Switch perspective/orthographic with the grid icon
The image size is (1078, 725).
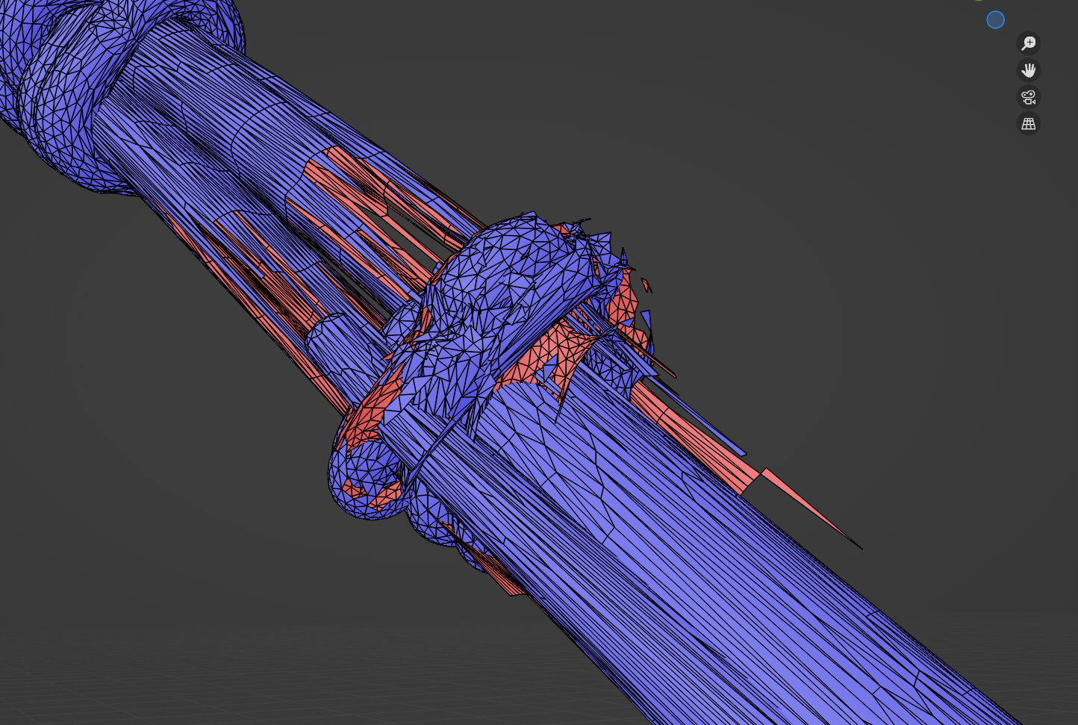1029,124
